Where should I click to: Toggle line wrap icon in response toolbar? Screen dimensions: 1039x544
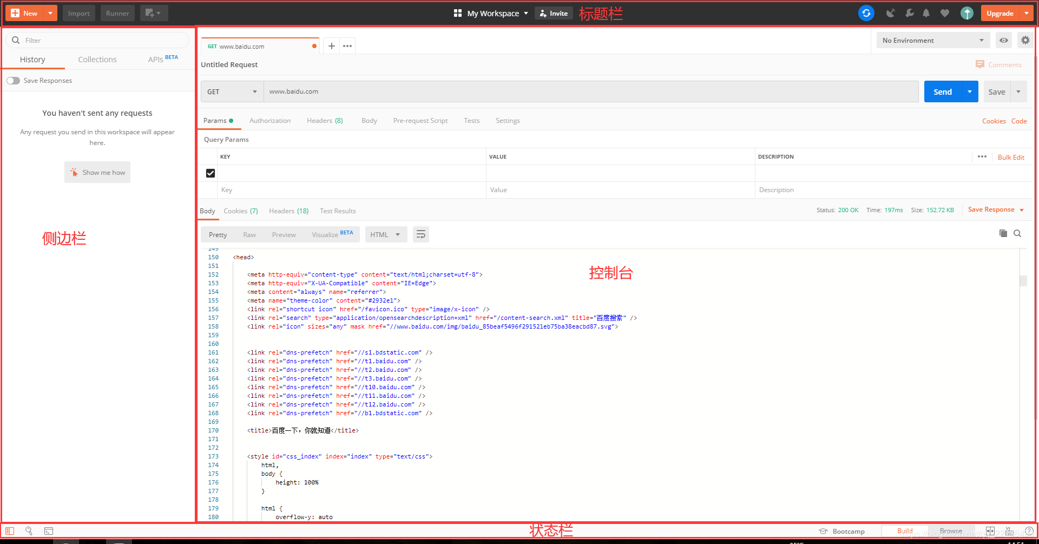tap(421, 234)
